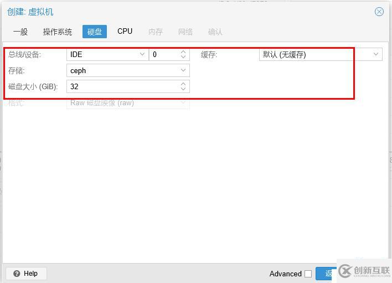
Task: Decrease disk size with down arrow
Action: (x=183, y=89)
